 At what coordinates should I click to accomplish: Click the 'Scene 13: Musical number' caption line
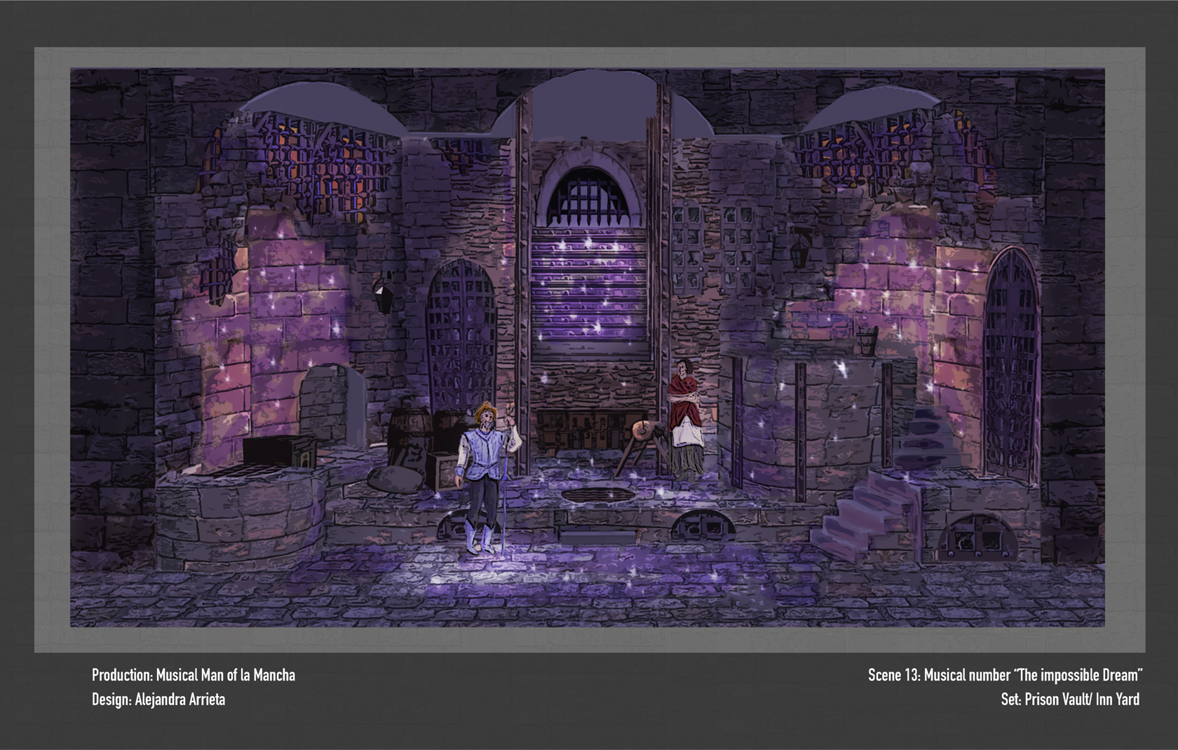(x=1006, y=675)
